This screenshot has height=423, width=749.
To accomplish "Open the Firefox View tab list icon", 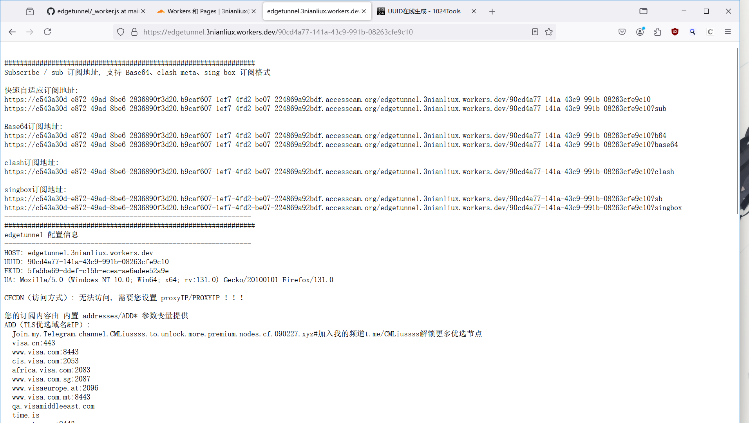I will click(30, 11).
